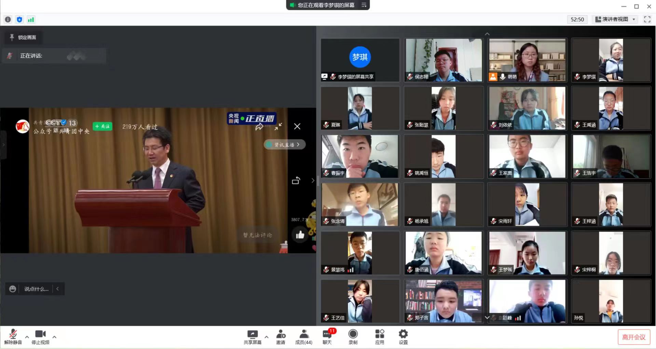Toggle camera with 停止视频
The height and width of the screenshot is (349, 656).
40,337
